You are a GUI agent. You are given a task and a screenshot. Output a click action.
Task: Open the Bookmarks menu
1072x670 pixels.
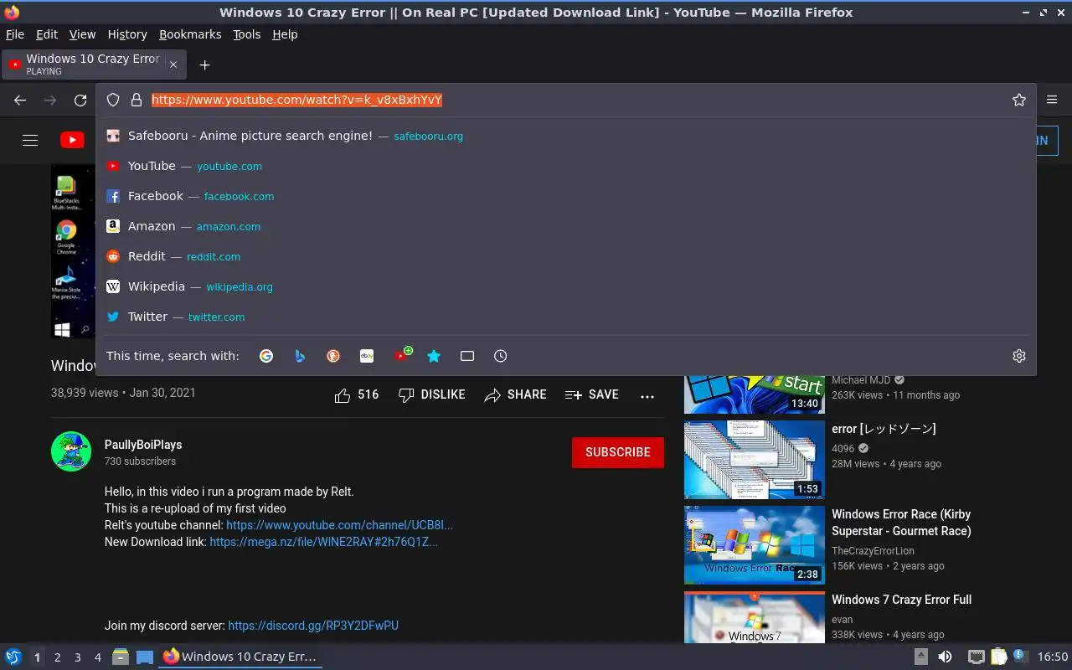point(190,34)
